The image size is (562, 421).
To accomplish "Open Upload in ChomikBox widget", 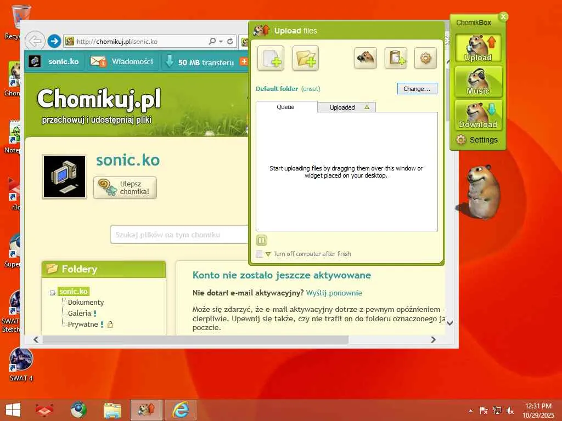I will coord(478,48).
